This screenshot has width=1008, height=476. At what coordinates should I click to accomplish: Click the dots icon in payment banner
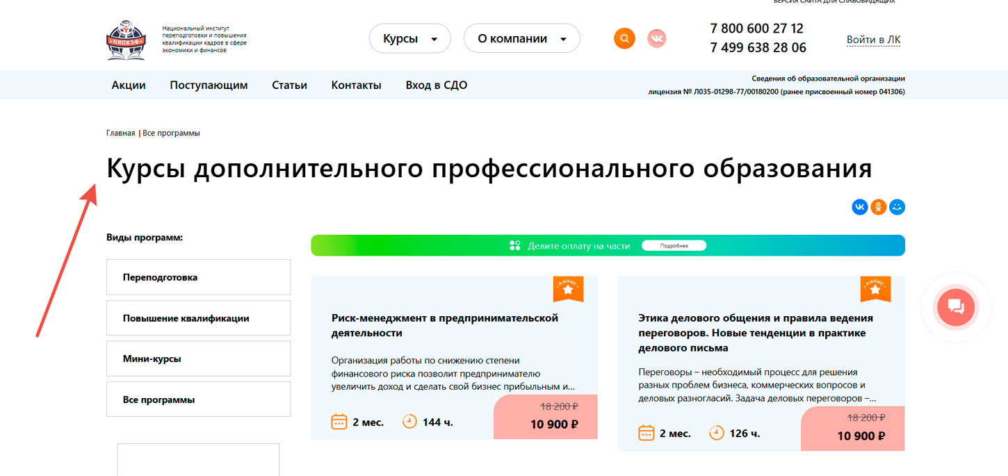514,245
